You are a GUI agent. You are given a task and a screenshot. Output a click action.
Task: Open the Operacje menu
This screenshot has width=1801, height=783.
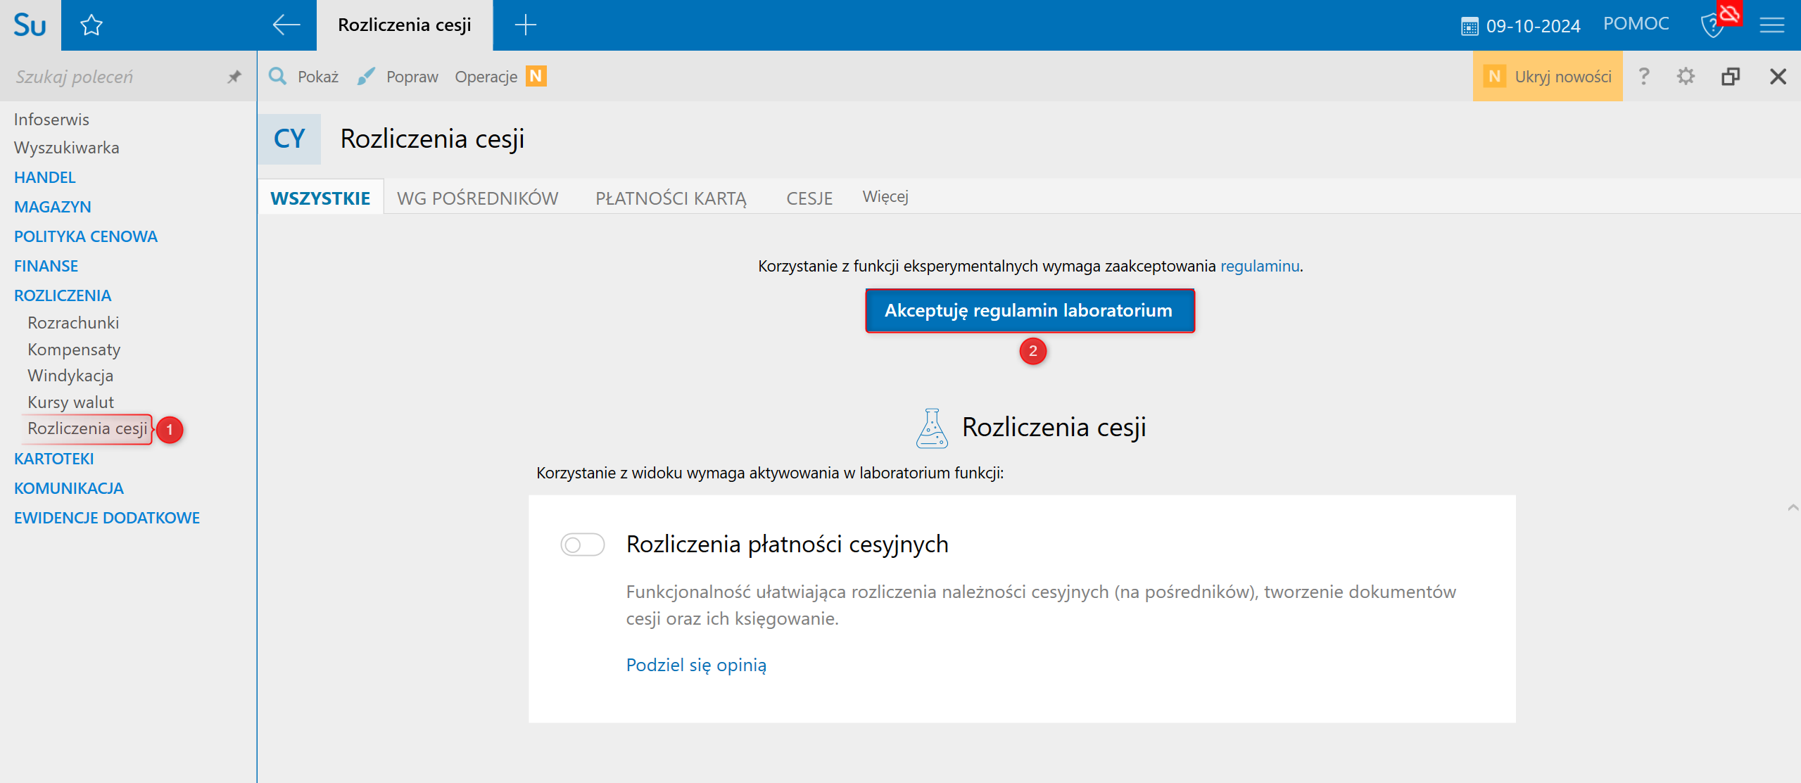(x=486, y=77)
